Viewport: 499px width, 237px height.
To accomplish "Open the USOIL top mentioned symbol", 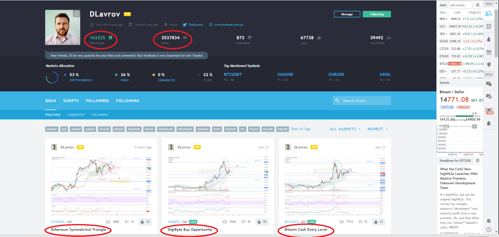I will coord(385,75).
